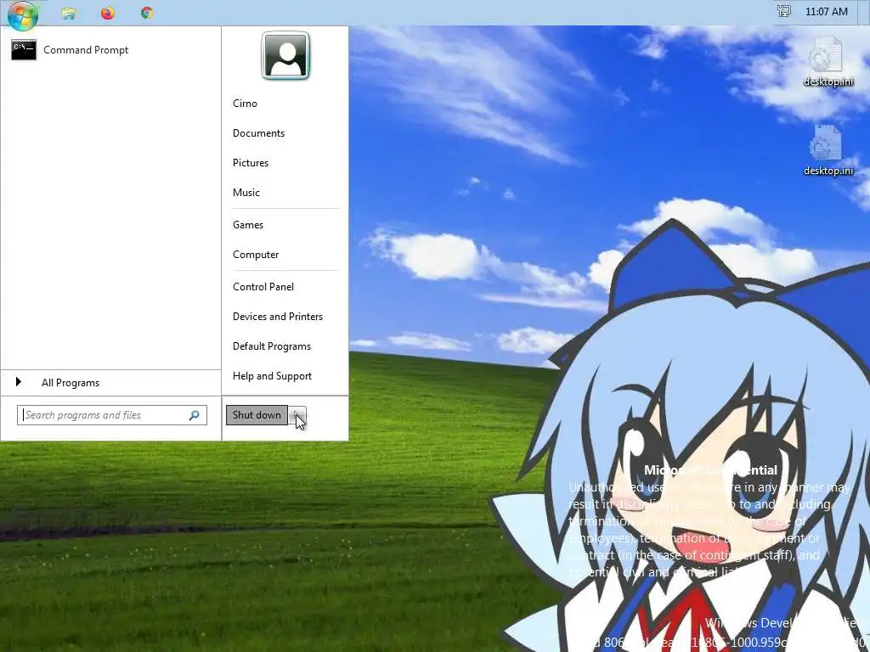Open the Cirno user folder
Image resolution: width=870 pixels, height=652 pixels.
click(x=245, y=103)
